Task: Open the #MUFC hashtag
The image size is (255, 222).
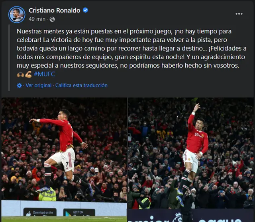Action: point(44,74)
